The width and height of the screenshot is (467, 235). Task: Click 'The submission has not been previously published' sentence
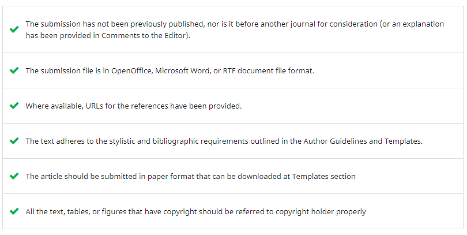coord(115,24)
